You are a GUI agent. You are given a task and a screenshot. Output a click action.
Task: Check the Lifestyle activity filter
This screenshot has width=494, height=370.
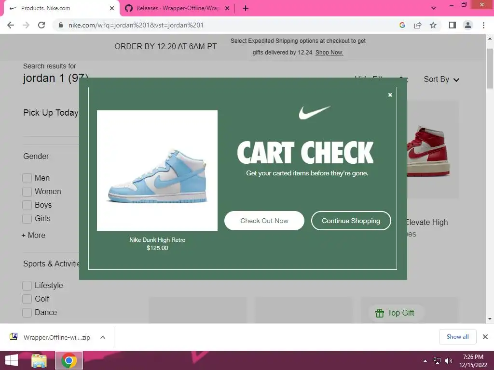(x=27, y=286)
